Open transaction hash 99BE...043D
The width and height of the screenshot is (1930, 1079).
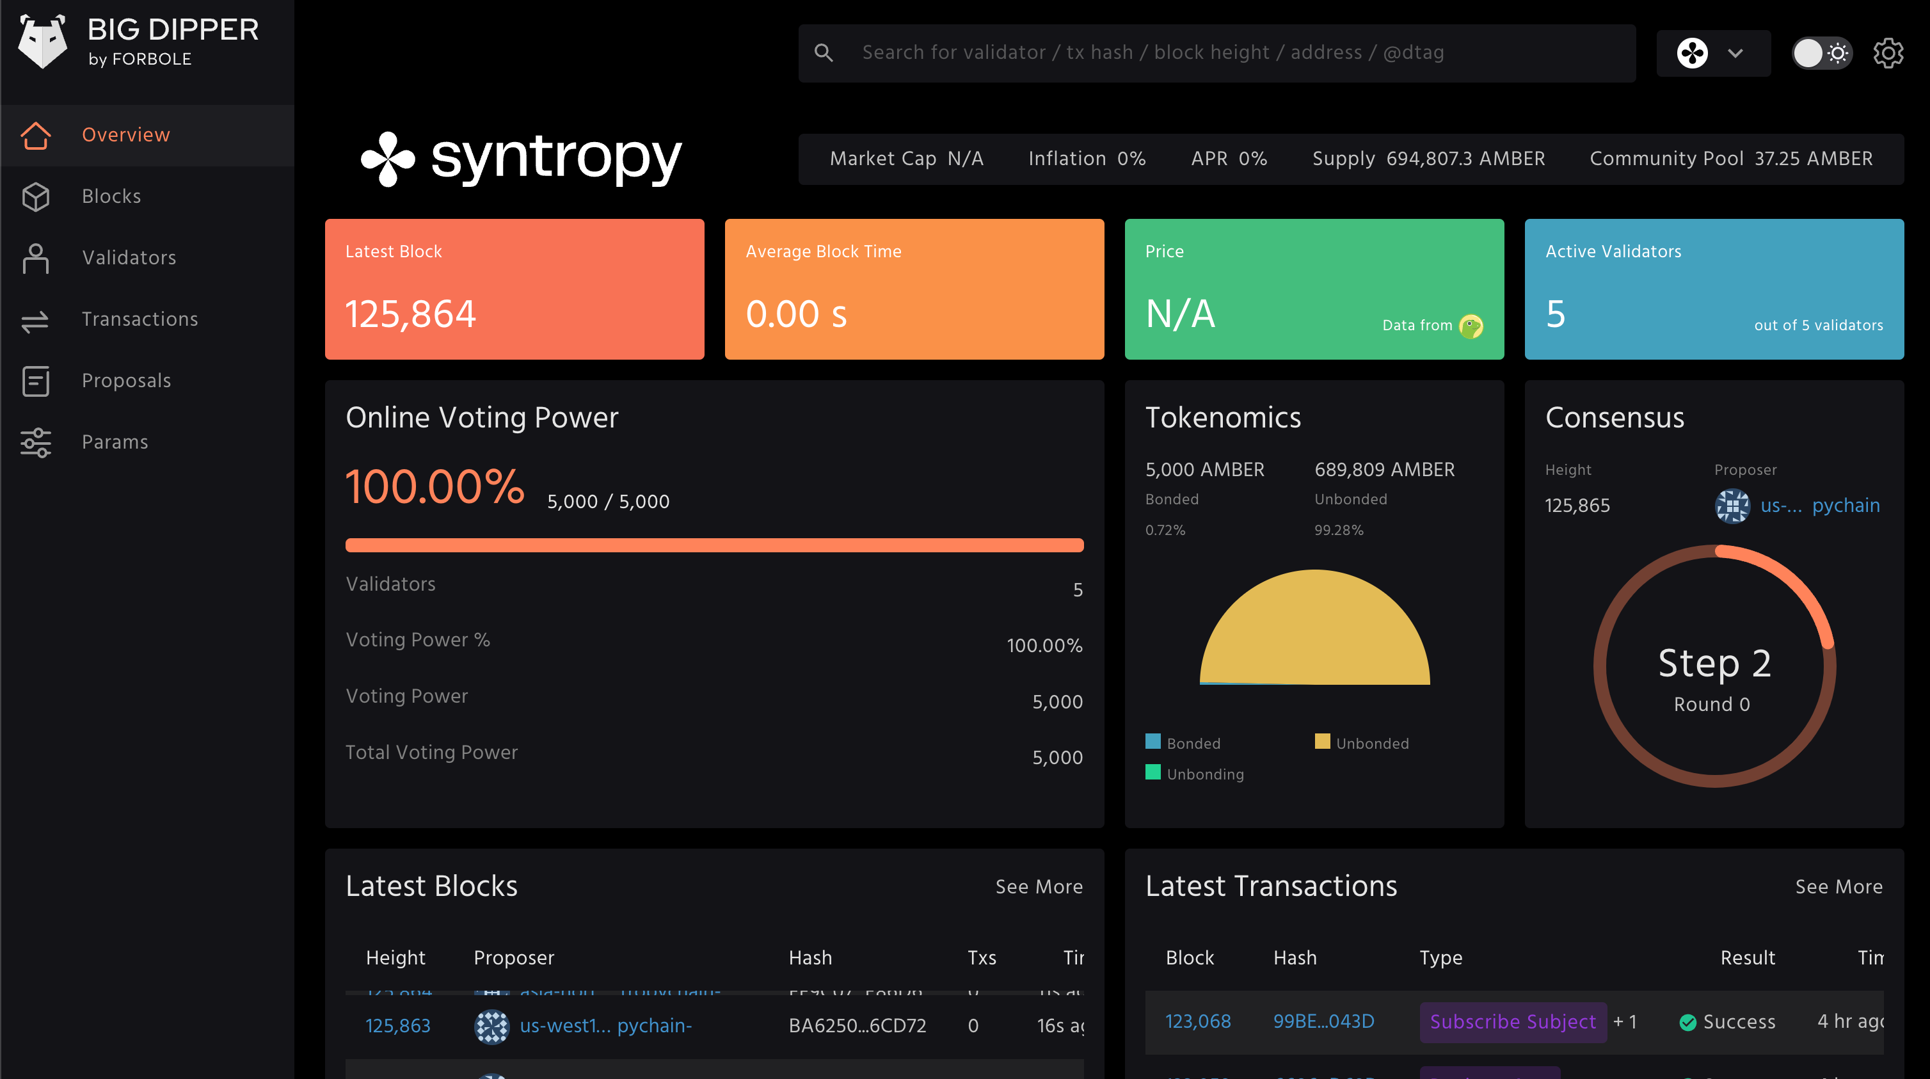tap(1323, 1021)
